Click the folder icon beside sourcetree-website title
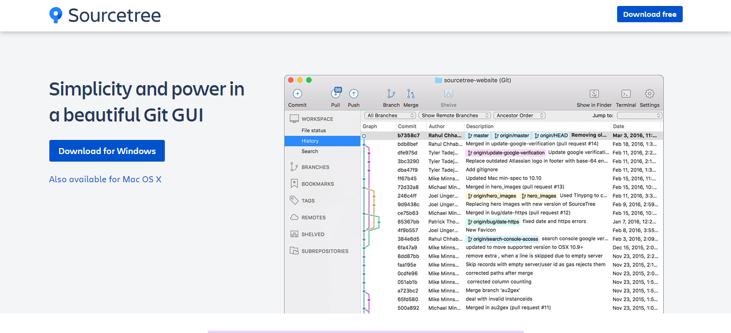731x333 pixels. click(438, 80)
